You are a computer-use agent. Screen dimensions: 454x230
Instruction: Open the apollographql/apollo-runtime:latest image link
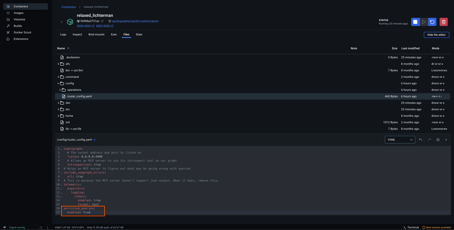[135, 21]
